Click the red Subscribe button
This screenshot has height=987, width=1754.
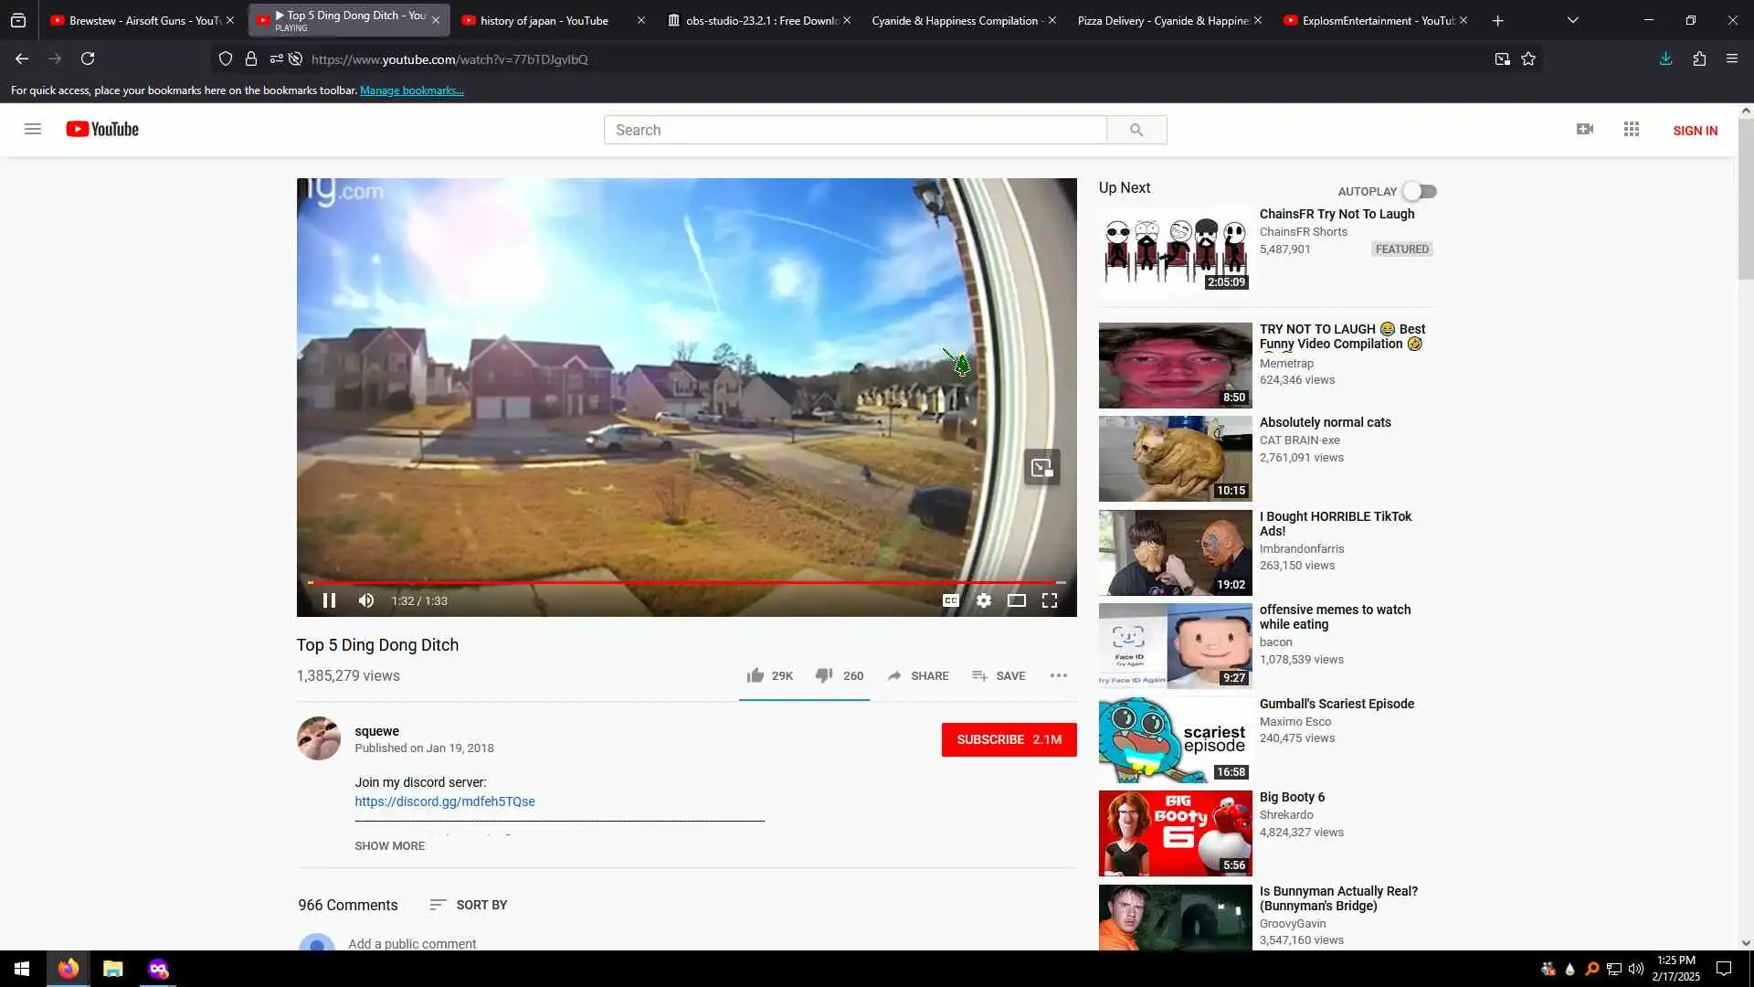(x=1009, y=739)
